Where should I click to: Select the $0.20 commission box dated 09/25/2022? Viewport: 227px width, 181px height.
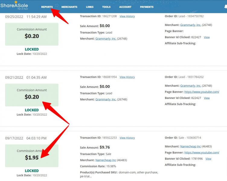coord(32,34)
